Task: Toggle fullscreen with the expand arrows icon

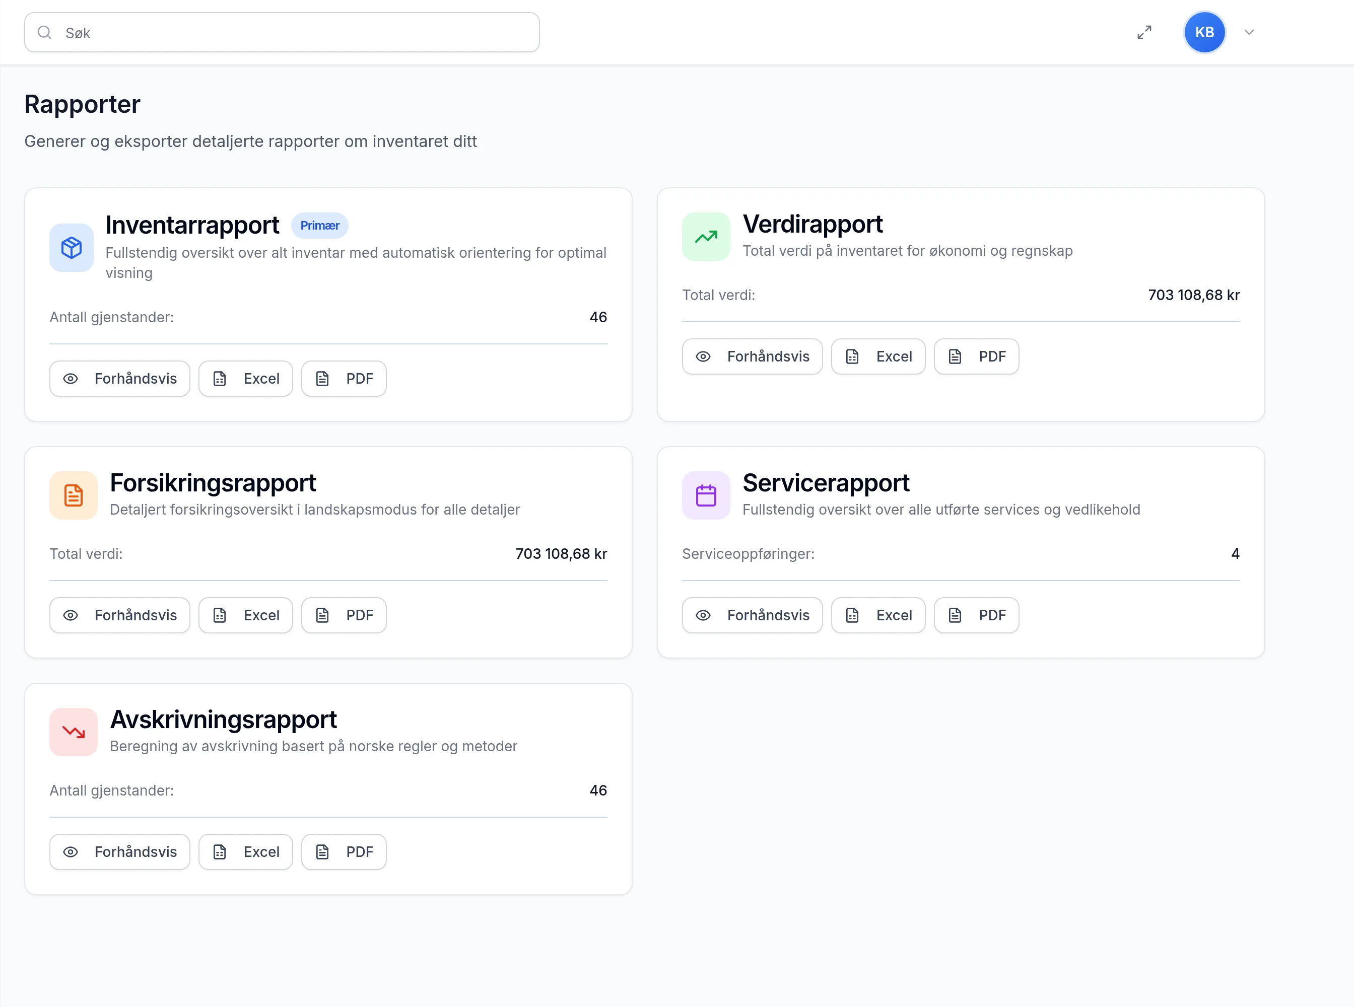Action: (x=1144, y=32)
